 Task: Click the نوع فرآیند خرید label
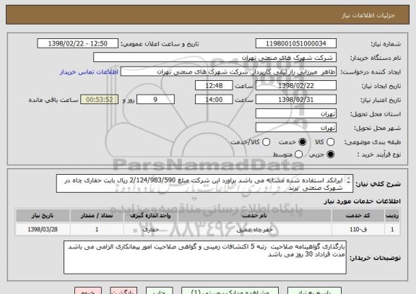coord(379,155)
